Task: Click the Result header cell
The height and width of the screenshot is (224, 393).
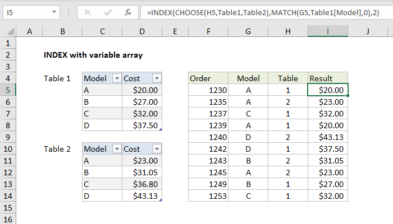Action: coord(328,78)
